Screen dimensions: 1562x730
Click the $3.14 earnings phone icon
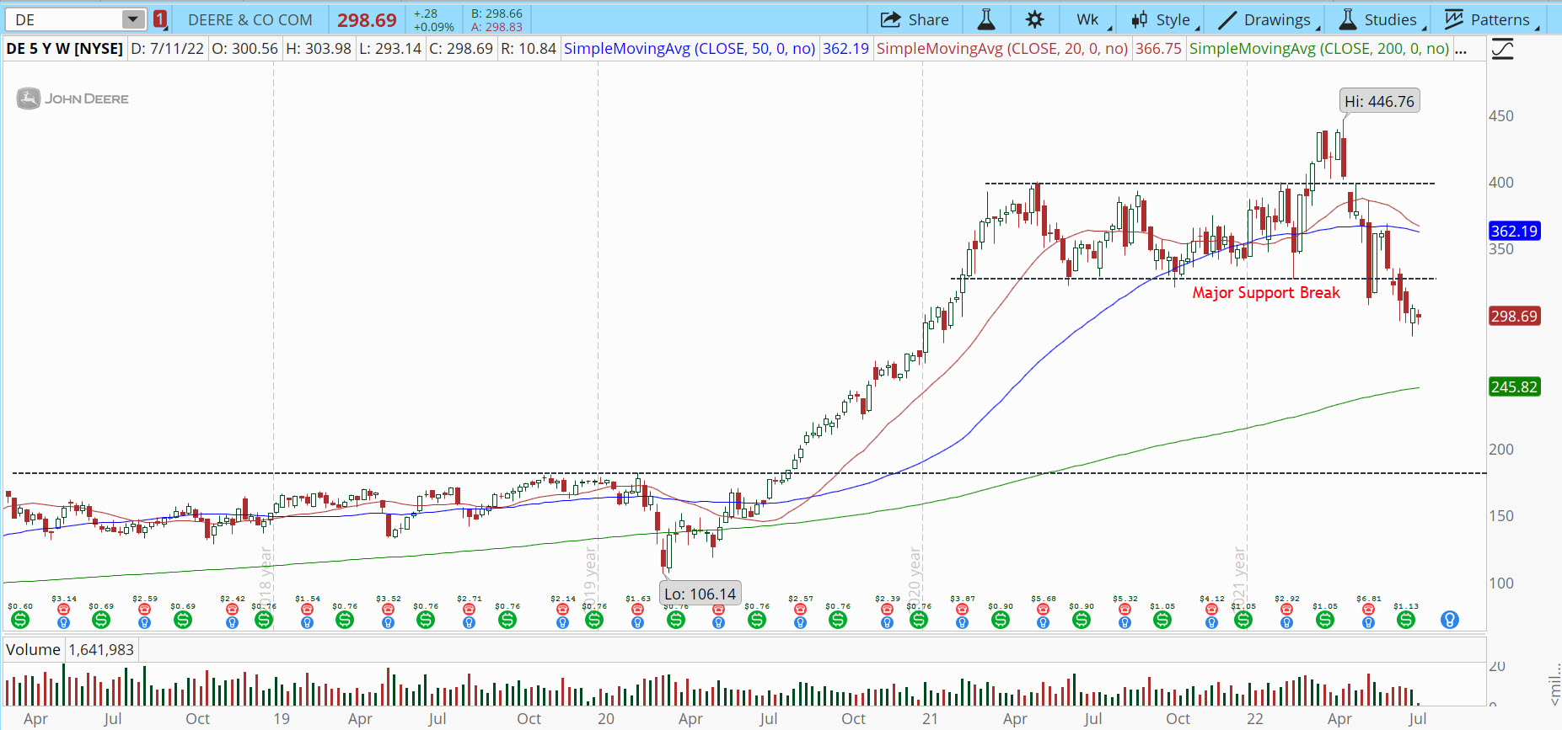click(x=63, y=610)
